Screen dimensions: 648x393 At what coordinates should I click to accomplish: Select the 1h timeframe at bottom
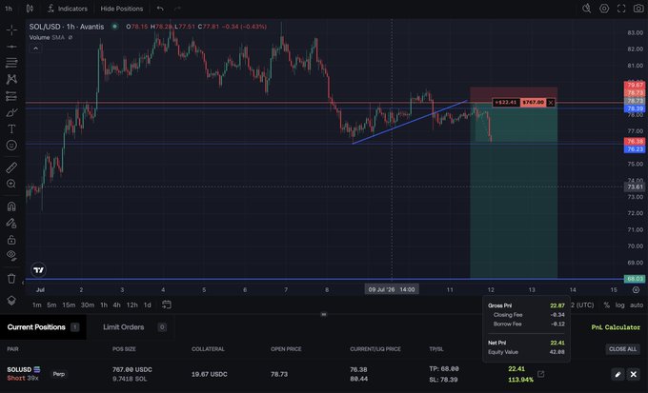point(104,305)
